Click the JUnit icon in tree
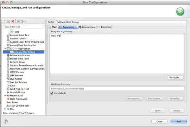190x127 pixels. 8,85
